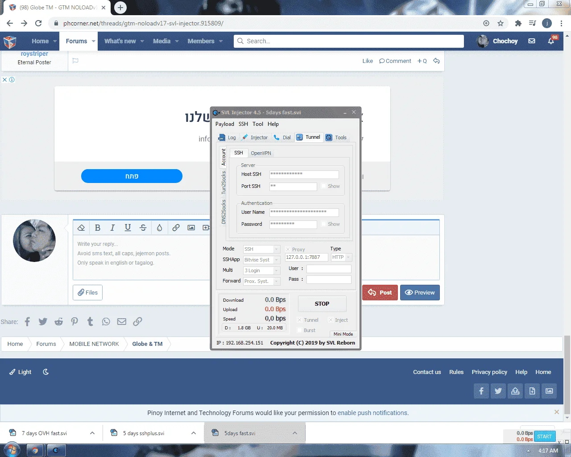Insert a link using the editor chain icon
The image size is (571, 457).
point(176,228)
